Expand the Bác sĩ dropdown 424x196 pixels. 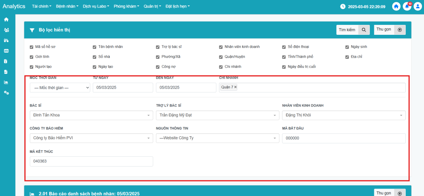[x=91, y=115]
